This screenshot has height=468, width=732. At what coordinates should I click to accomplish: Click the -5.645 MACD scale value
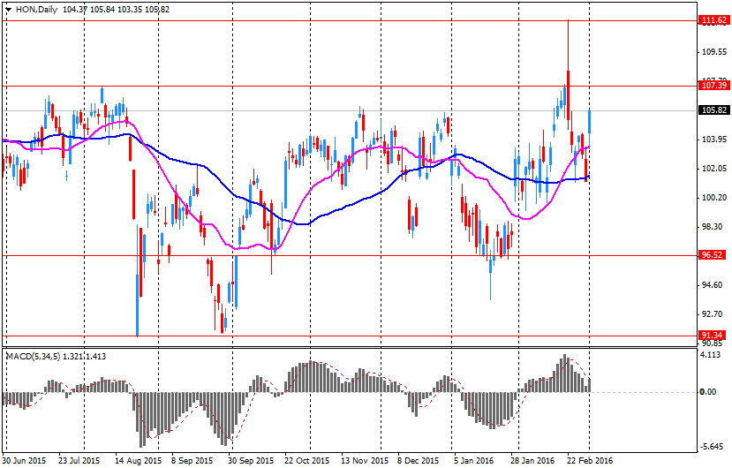pyautogui.click(x=712, y=447)
